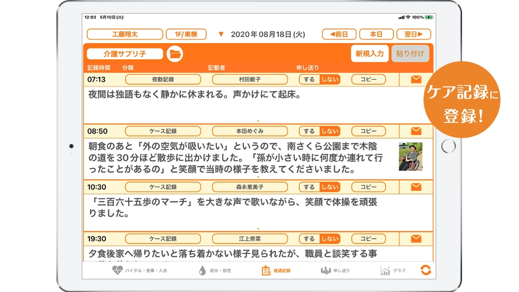Open the グラフ tab
Image resolution: width=519 pixels, height=292 pixels.
coord(393,270)
